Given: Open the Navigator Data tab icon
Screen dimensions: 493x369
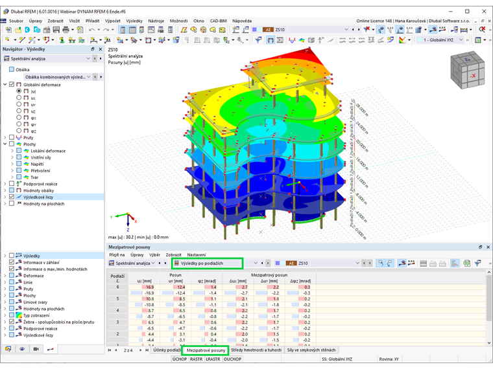Looking at the screenshot, I should point(8,349).
